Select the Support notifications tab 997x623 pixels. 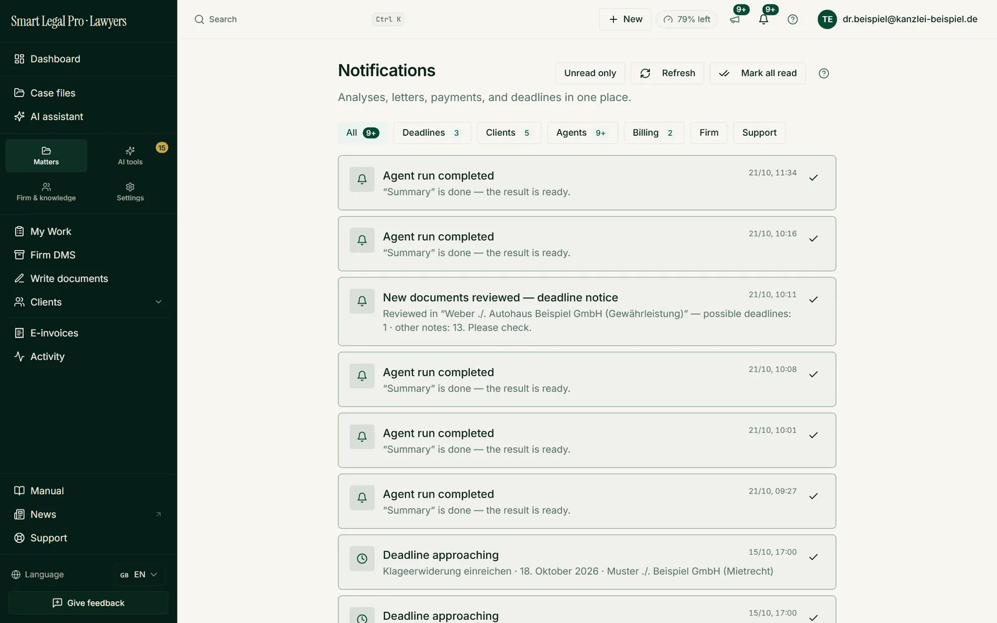pyautogui.click(x=760, y=133)
